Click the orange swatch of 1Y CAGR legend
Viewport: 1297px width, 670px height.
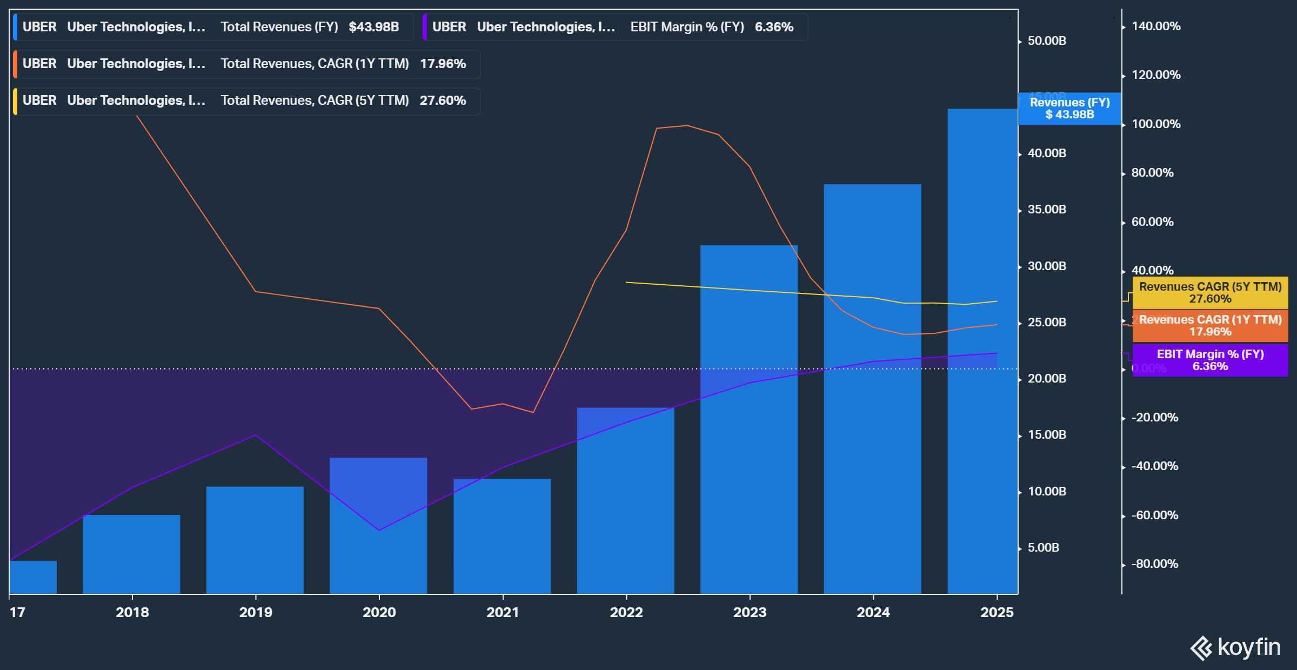click(15, 64)
